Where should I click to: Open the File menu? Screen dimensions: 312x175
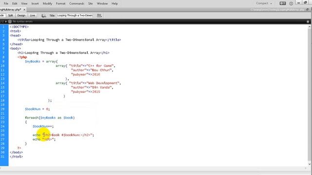click(6, 3)
